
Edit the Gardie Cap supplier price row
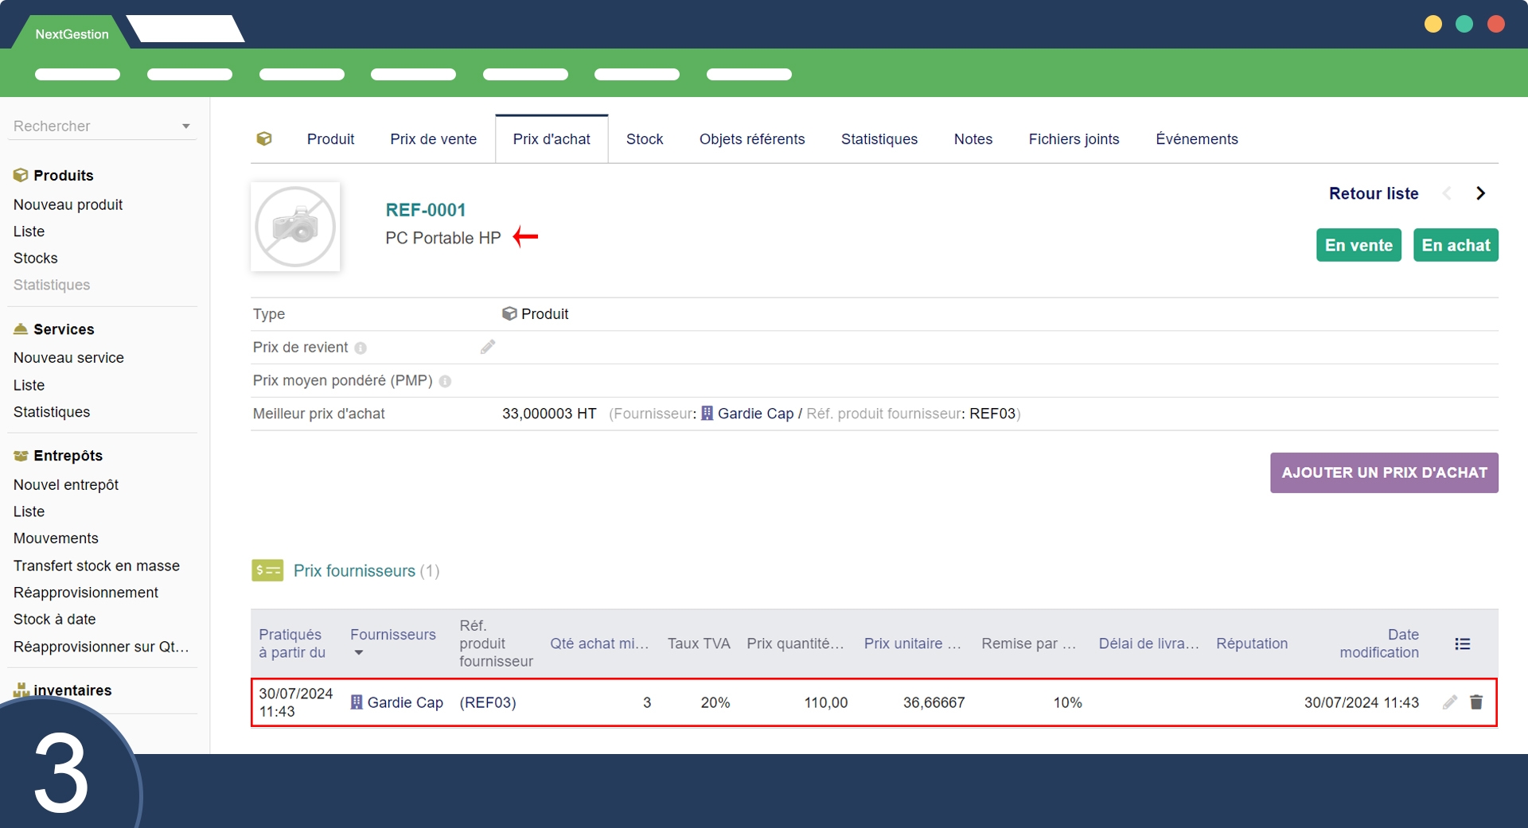point(1450,702)
